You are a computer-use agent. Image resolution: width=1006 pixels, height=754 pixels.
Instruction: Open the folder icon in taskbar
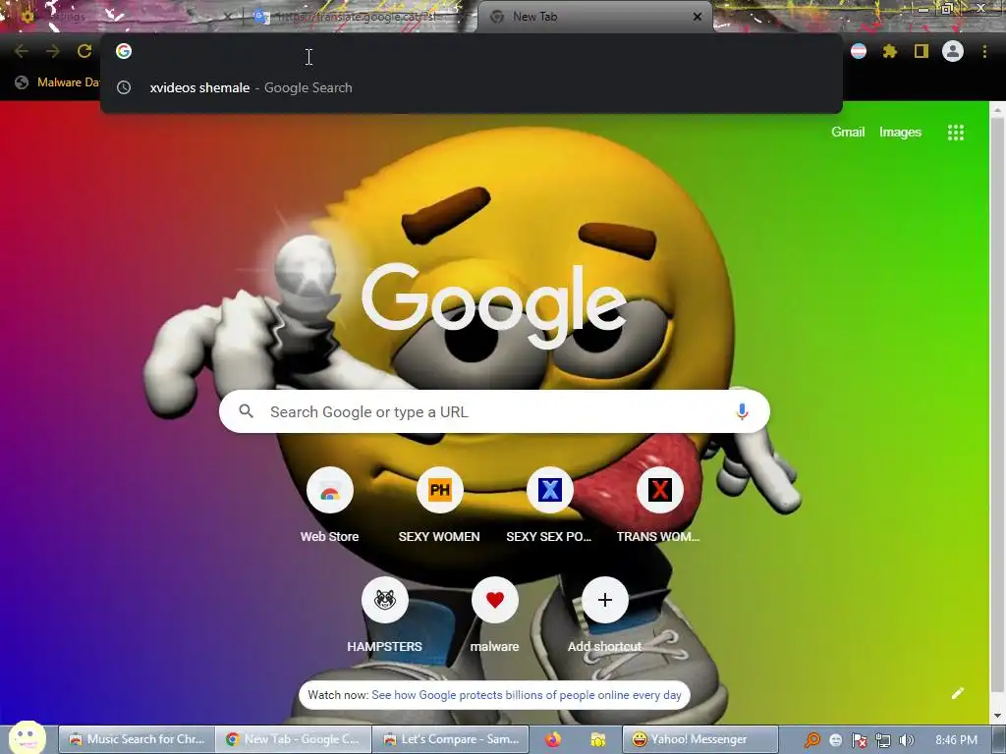pos(598,740)
